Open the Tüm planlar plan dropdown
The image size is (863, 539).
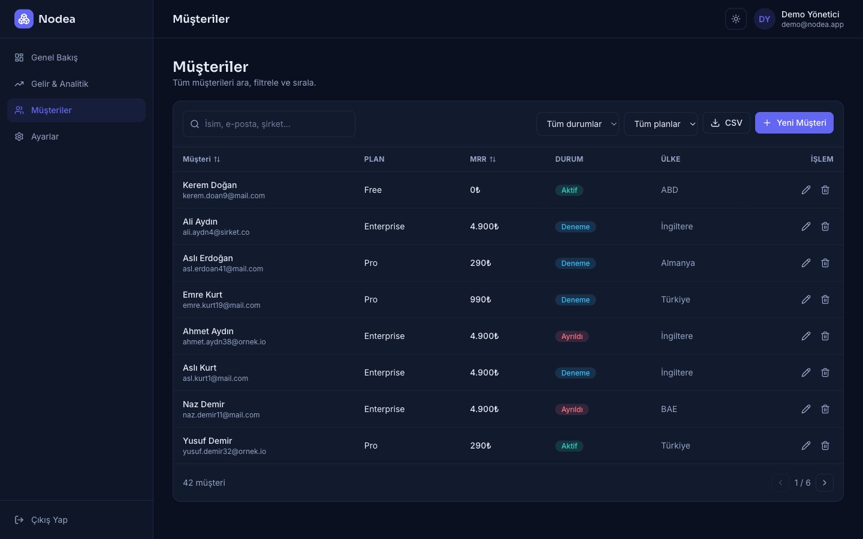pyautogui.click(x=661, y=124)
